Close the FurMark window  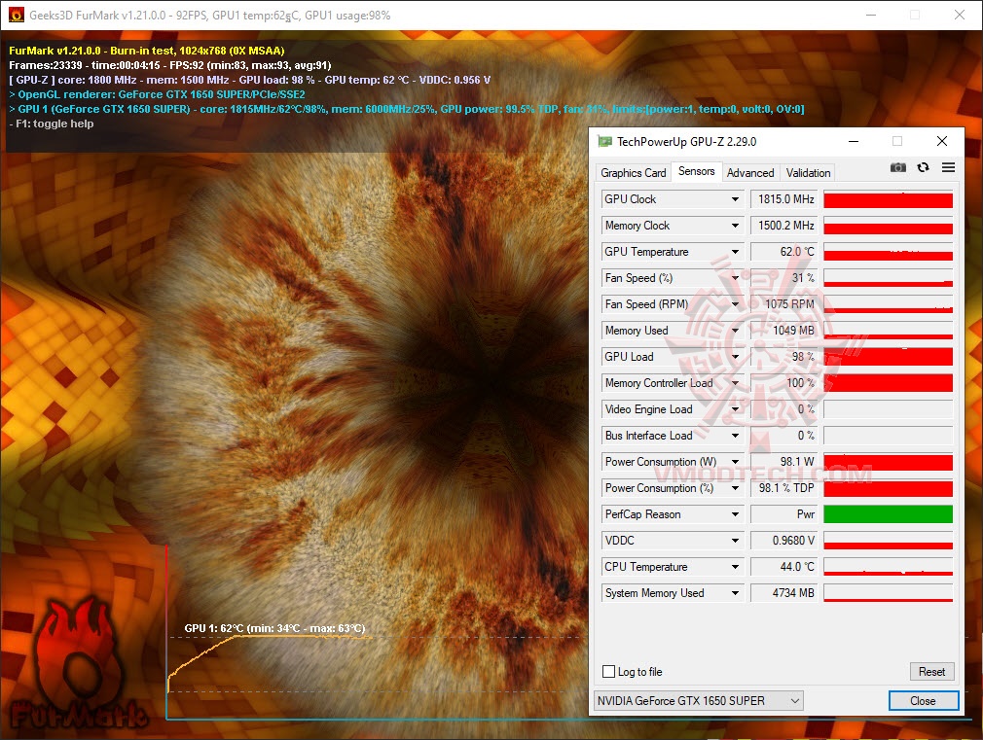click(x=960, y=15)
